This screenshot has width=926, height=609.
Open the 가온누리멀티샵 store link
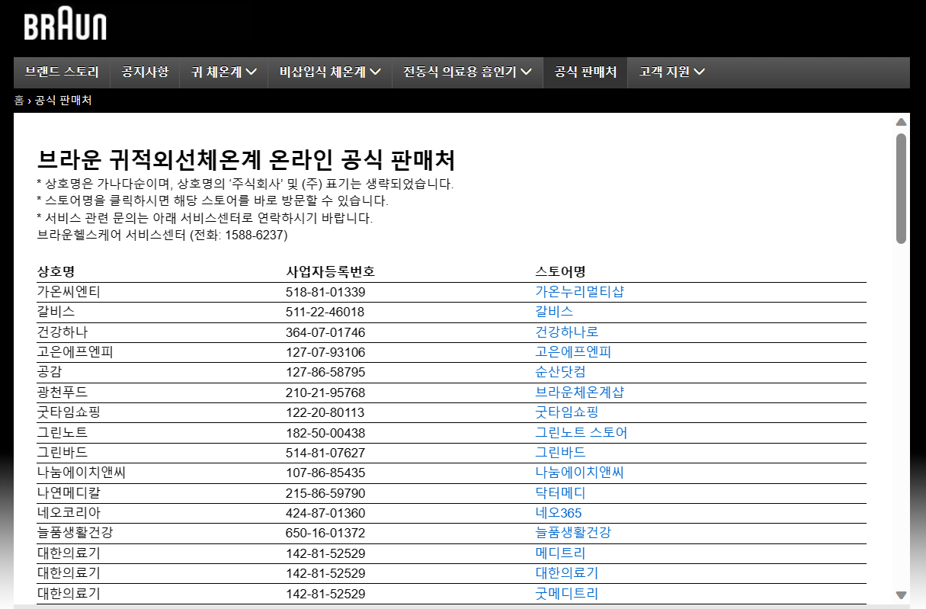[x=579, y=292]
